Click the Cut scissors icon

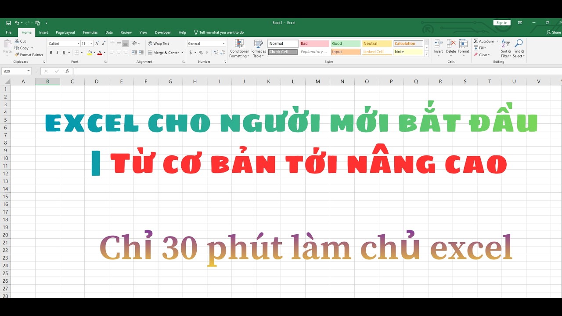[17, 41]
